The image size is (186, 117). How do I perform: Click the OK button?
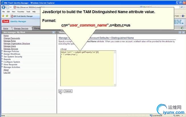(60, 91)
